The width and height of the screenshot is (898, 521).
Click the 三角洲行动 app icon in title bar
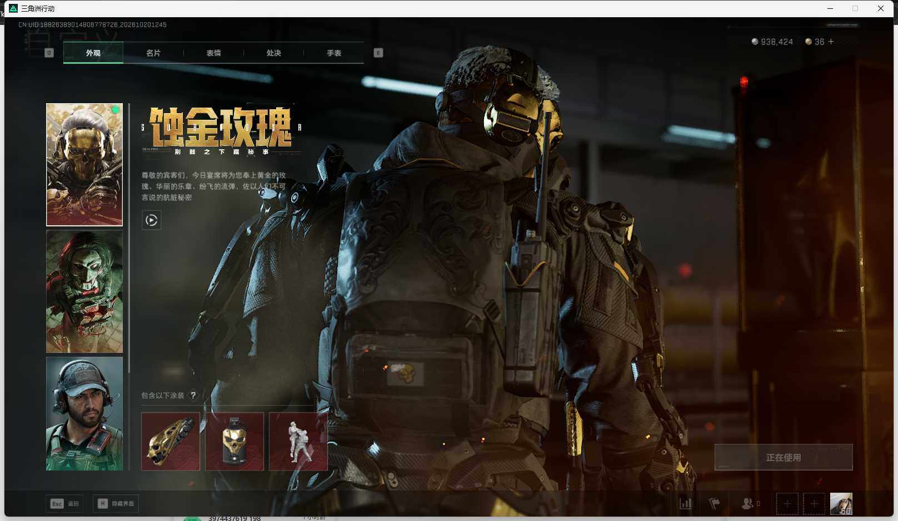click(13, 8)
